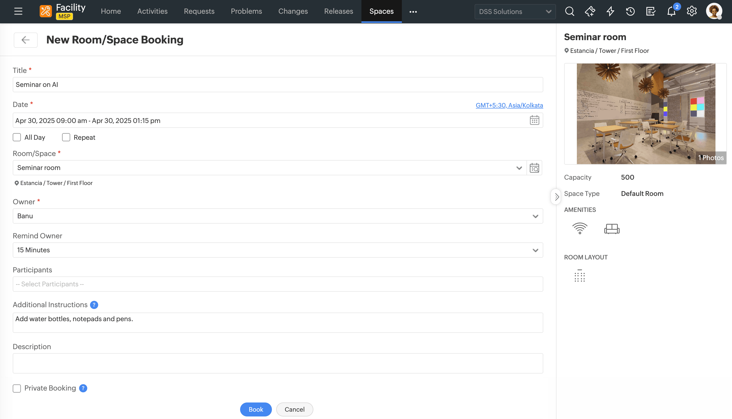Image resolution: width=732 pixels, height=419 pixels.
Task: Switch to the Changes tab
Action: coord(293,11)
